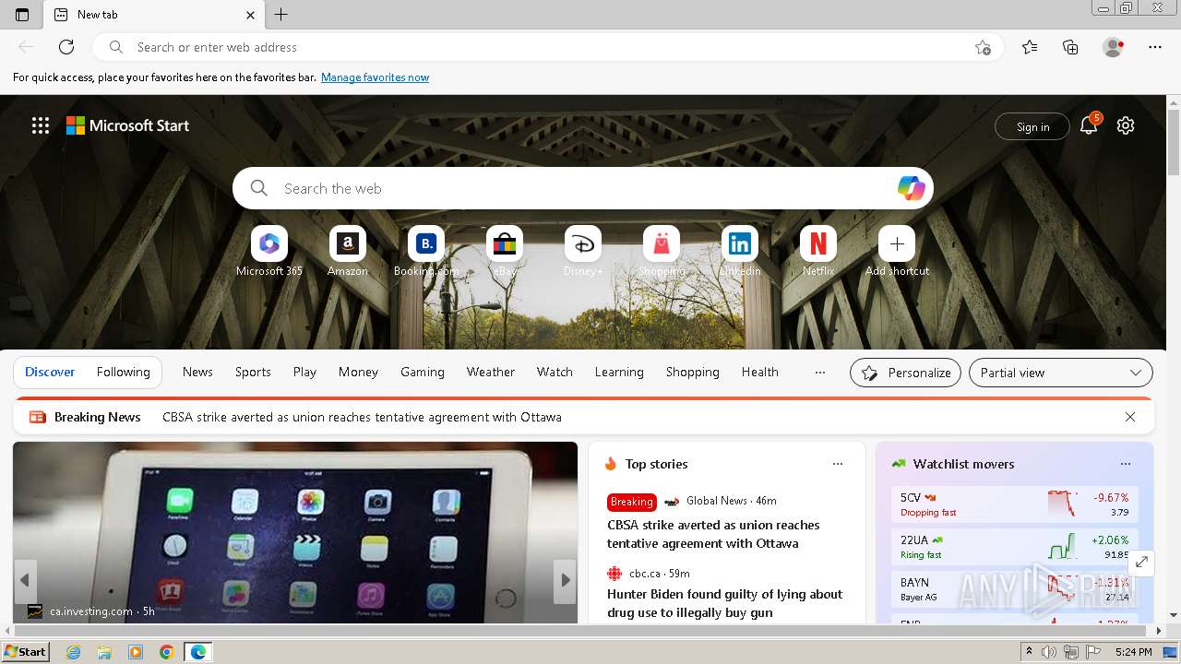Open the Microsoft Start logo link

(x=127, y=125)
